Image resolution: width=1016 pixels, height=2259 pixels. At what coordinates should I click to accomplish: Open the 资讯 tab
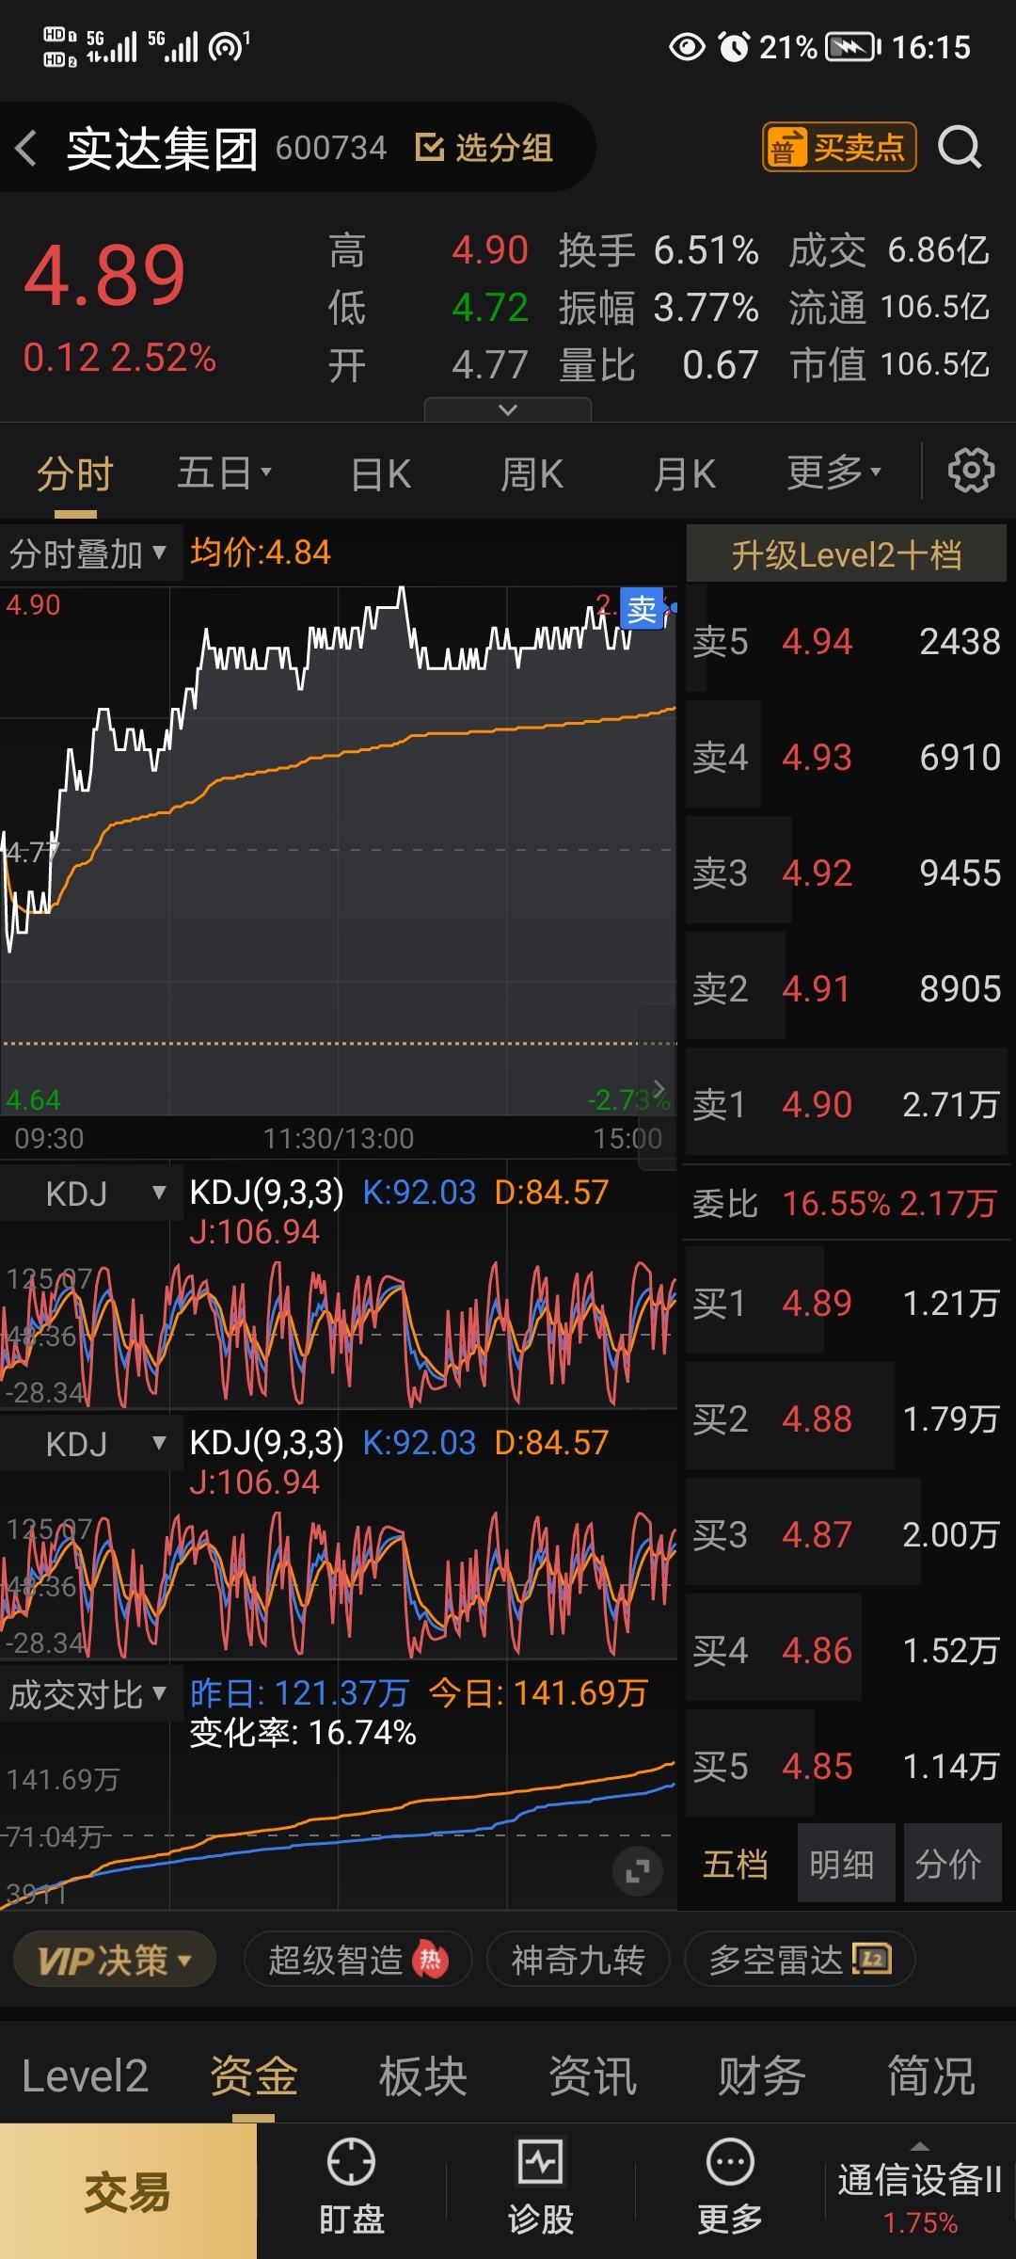pos(593,2076)
